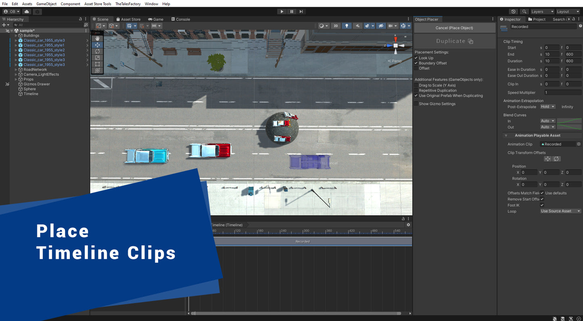
Task: Expand the Buildings hierarchy item
Action: pos(16,35)
